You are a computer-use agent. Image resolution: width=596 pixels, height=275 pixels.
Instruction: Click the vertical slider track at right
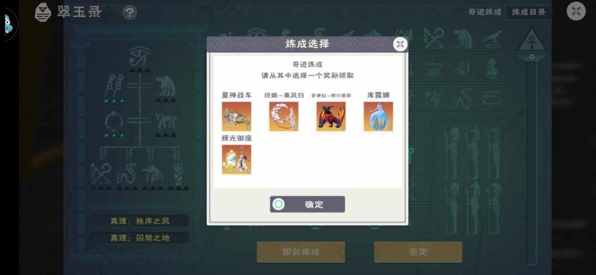(532, 159)
